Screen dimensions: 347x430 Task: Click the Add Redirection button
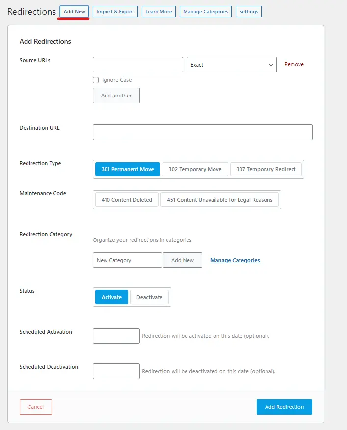click(x=284, y=406)
